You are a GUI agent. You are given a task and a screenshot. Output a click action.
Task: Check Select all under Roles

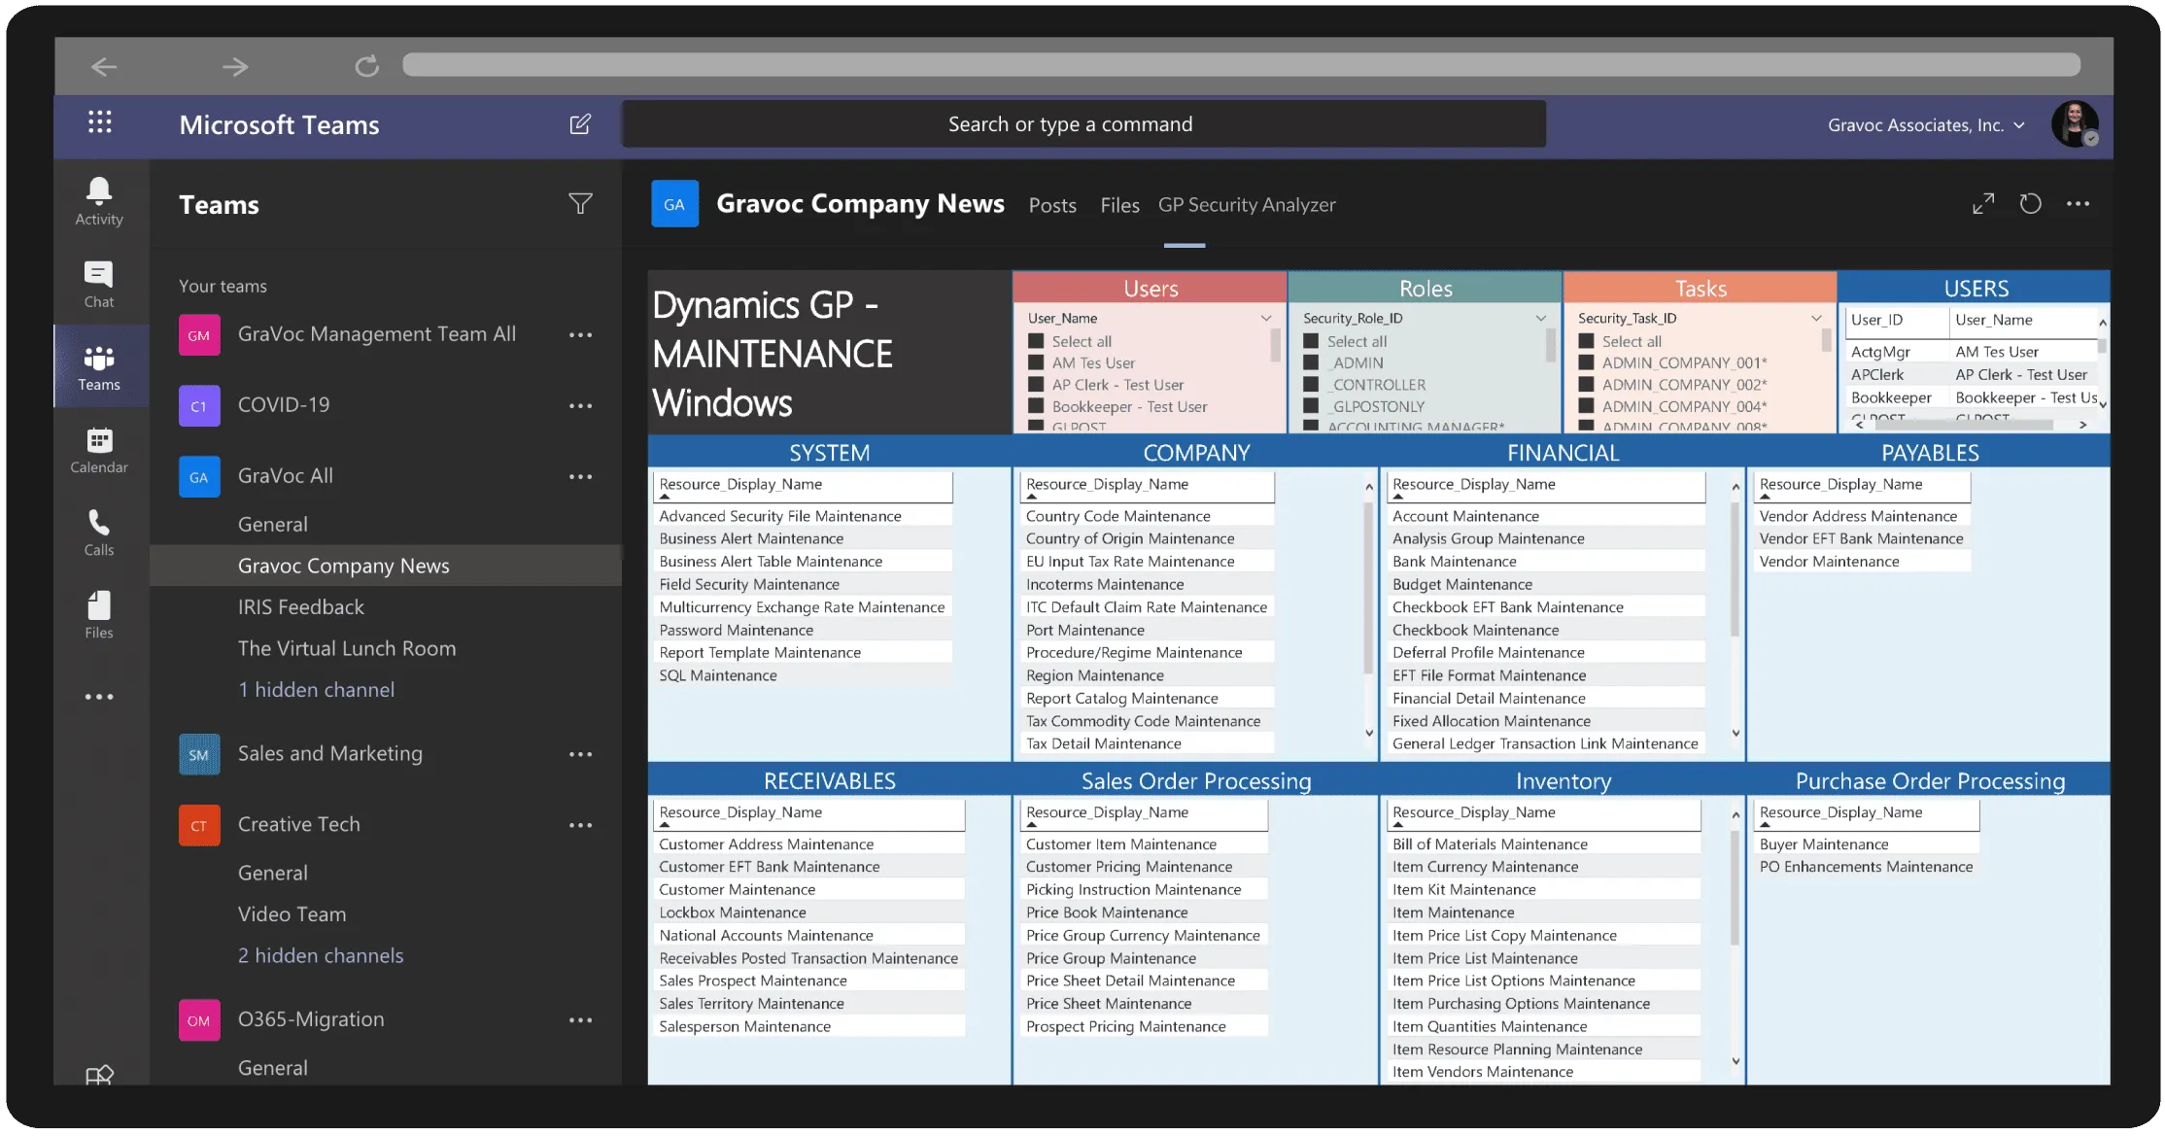tap(1311, 341)
